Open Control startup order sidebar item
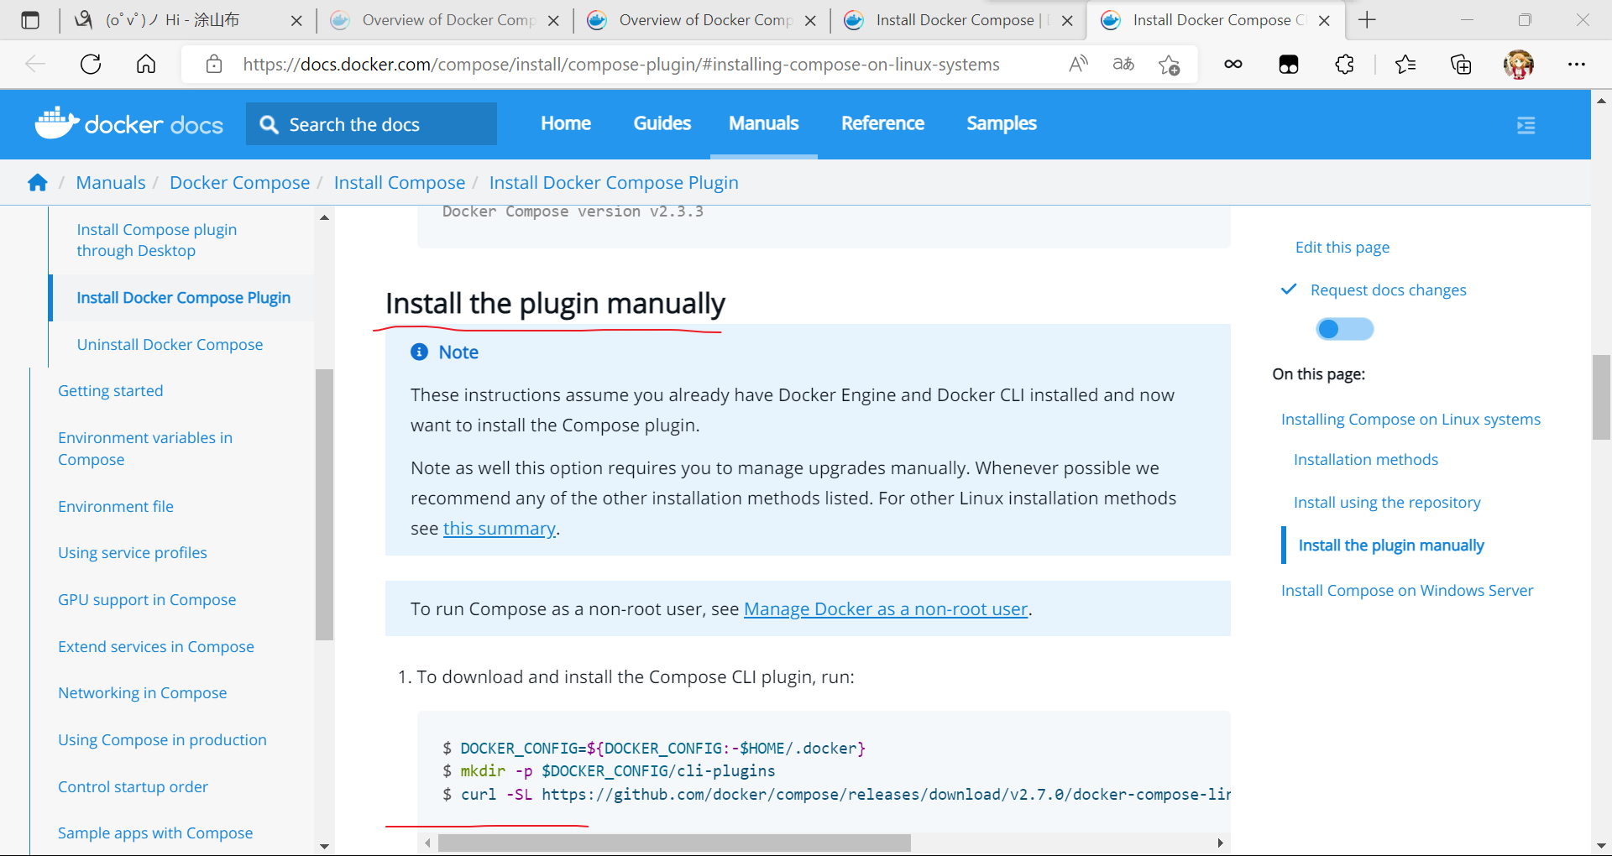Screen dimensions: 1612x856 pyautogui.click(x=133, y=786)
